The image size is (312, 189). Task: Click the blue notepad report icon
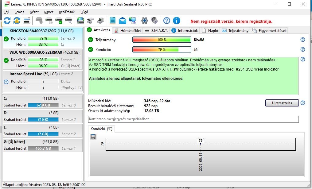pyautogui.click(x=113, y=21)
